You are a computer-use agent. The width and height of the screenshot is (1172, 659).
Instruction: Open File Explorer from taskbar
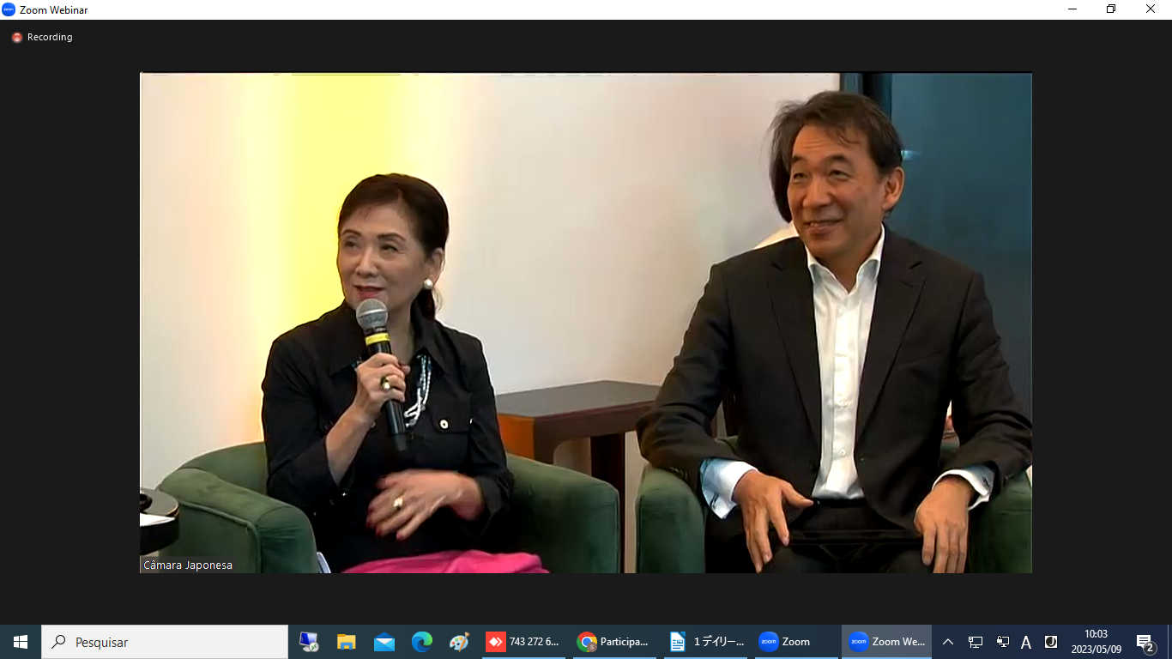(346, 642)
